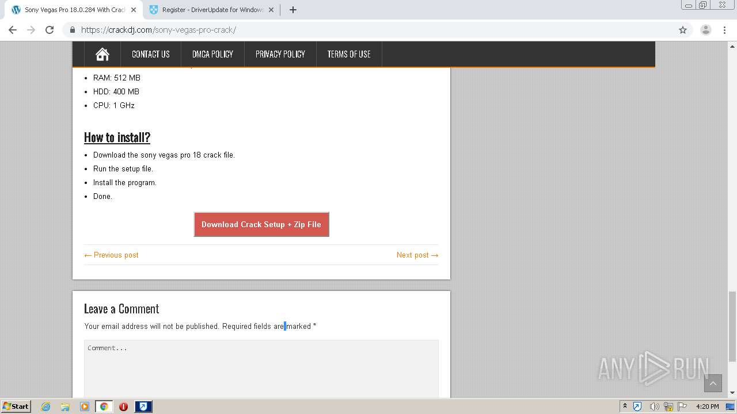
Task: Click 'Download the sony vegas pro 18 crack file.'
Action: point(164,155)
